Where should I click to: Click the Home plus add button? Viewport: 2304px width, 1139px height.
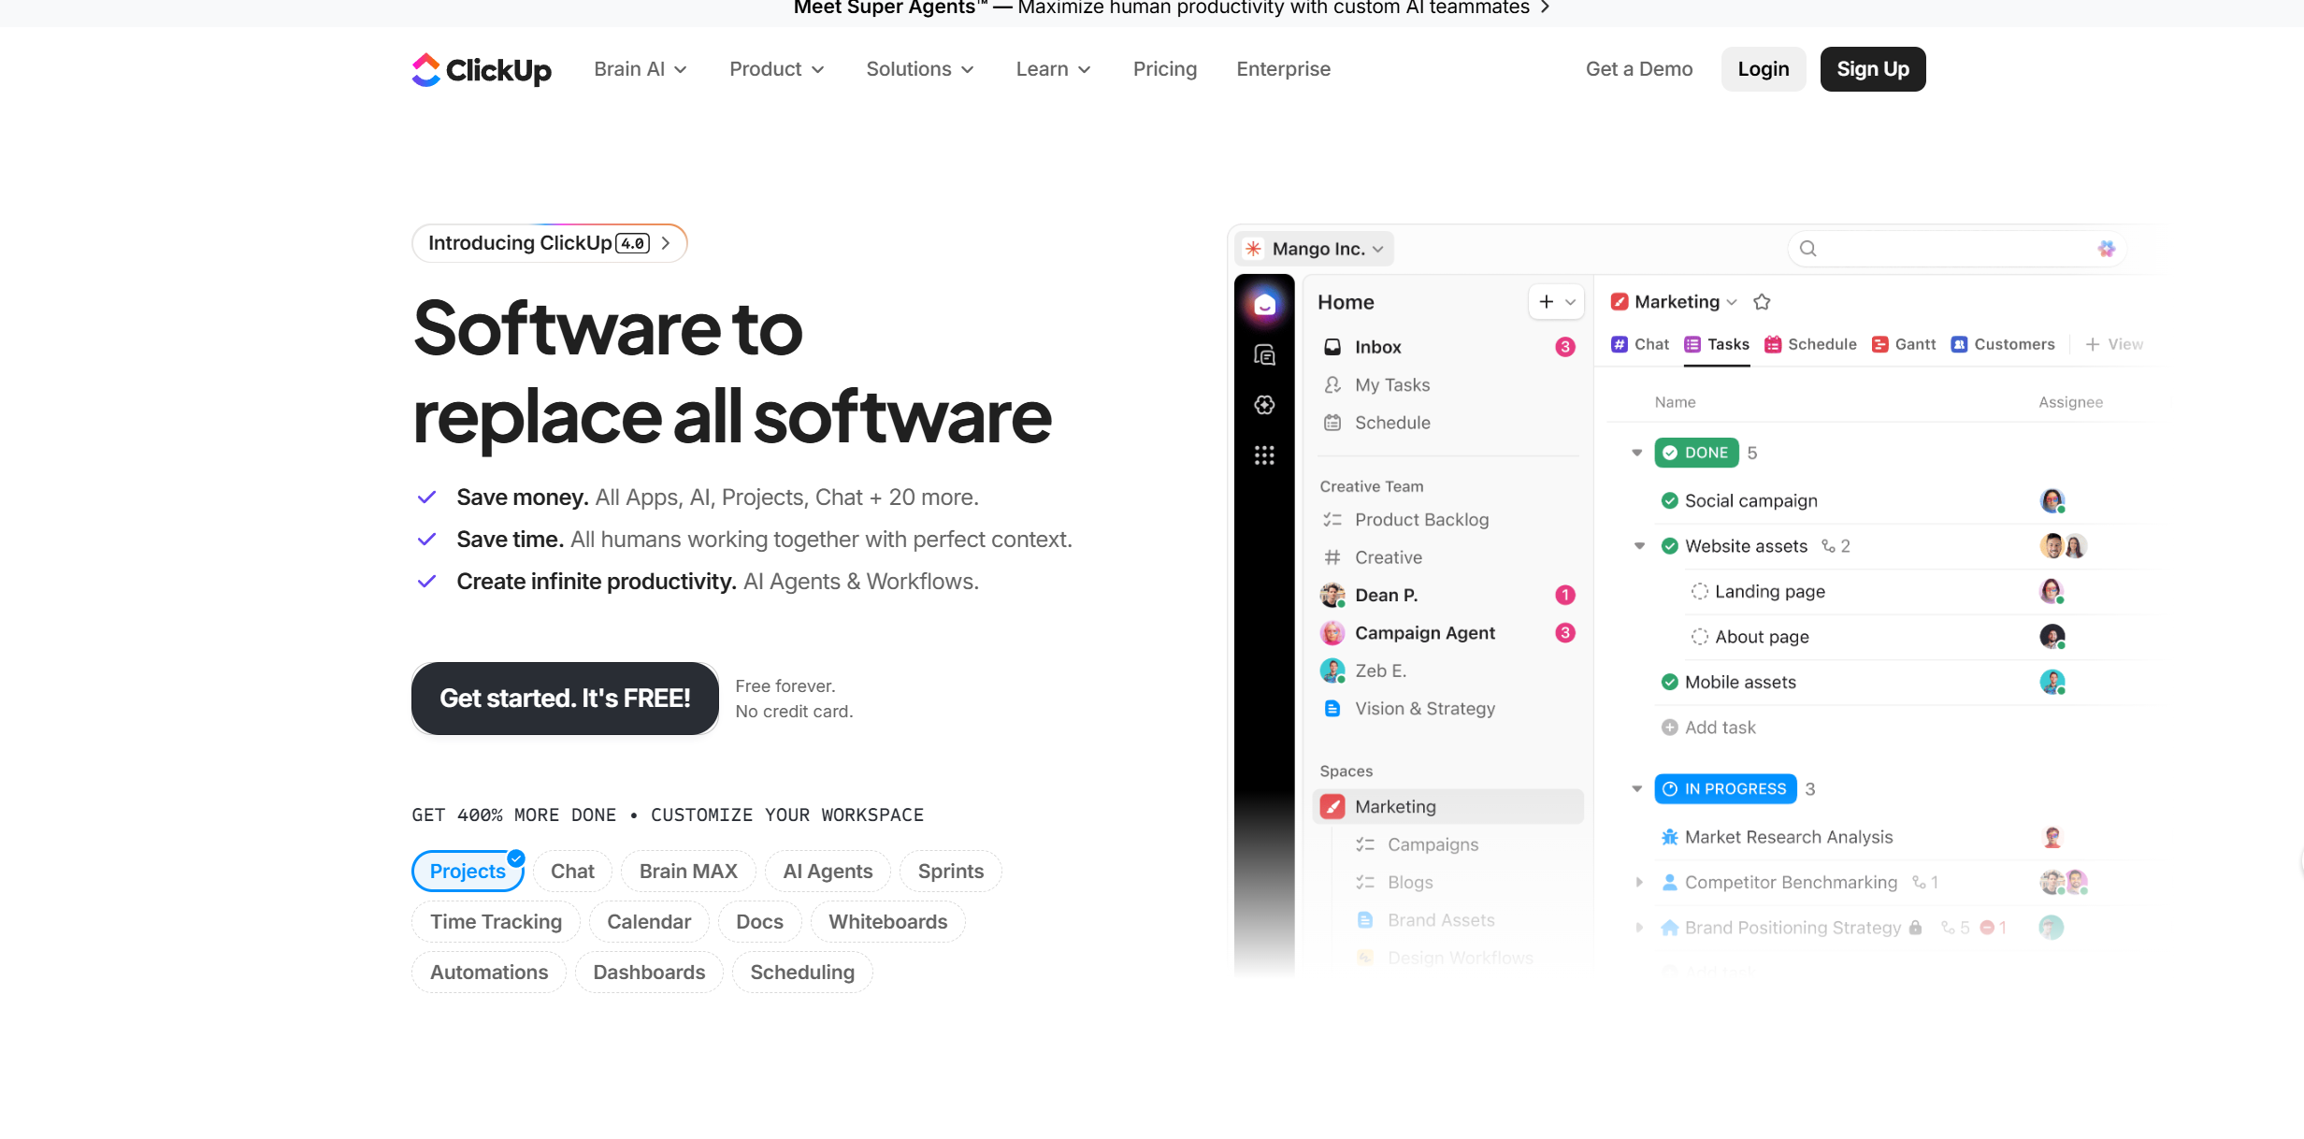[x=1547, y=302]
